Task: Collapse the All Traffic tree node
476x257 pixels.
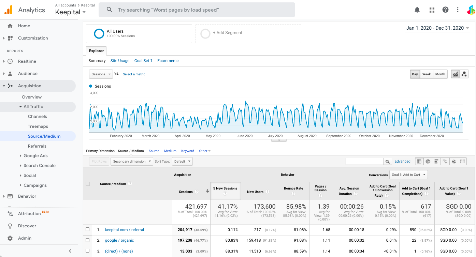Action: point(21,107)
